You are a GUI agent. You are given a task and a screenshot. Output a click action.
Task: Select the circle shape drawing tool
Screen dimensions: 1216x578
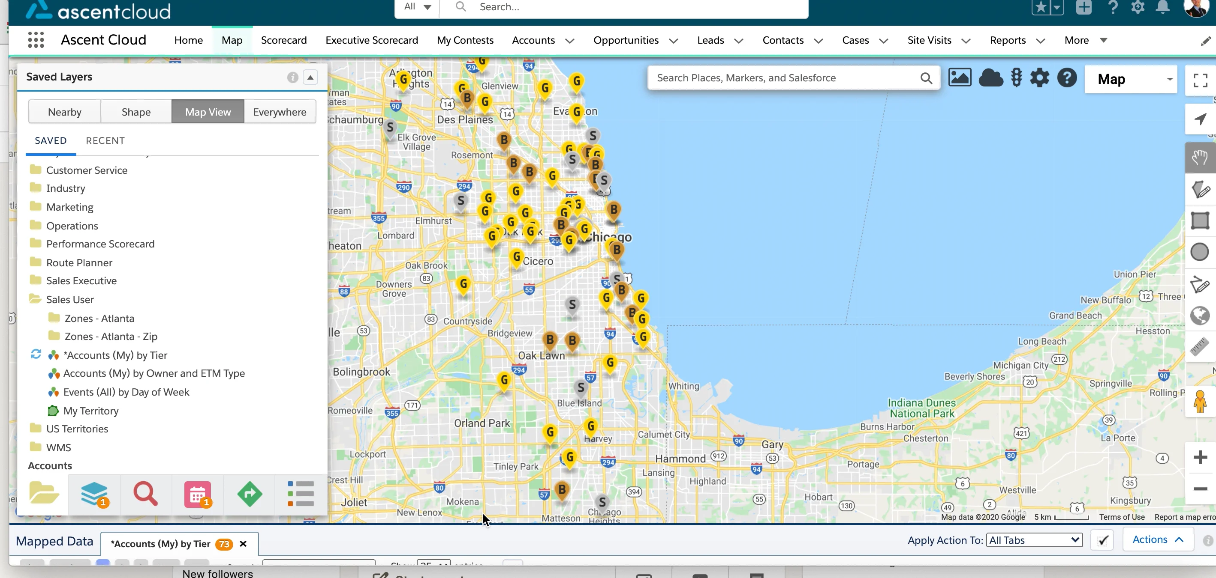(1200, 252)
